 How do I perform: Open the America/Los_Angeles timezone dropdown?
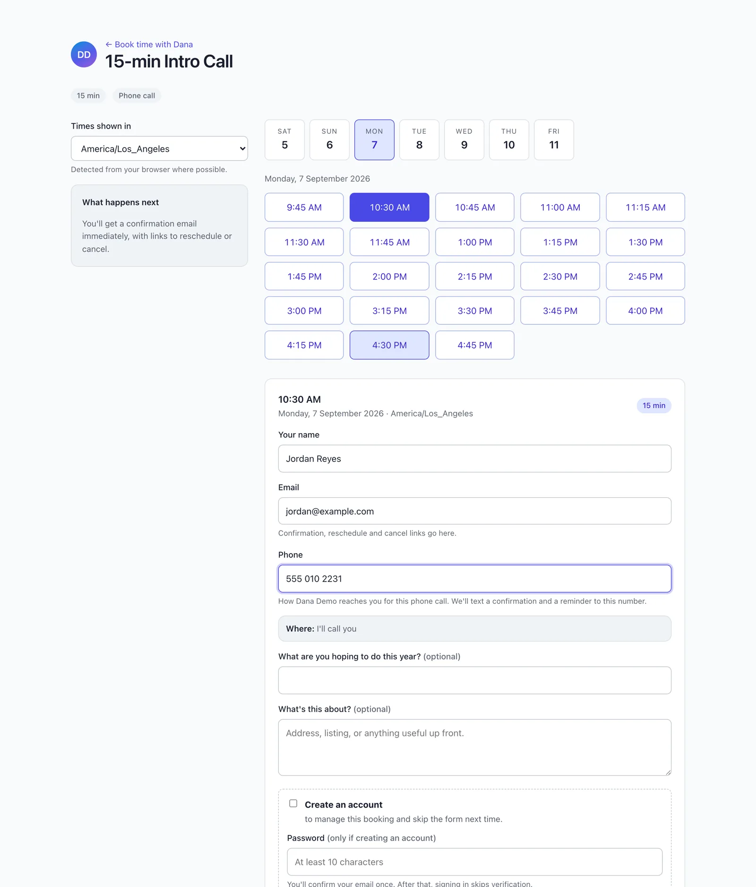tap(159, 148)
